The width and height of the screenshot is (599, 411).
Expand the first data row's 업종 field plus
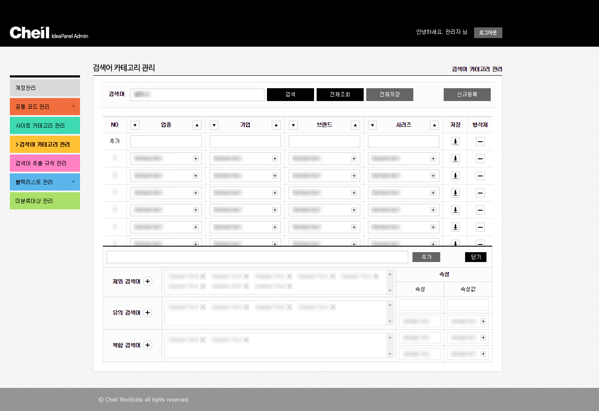(196, 159)
